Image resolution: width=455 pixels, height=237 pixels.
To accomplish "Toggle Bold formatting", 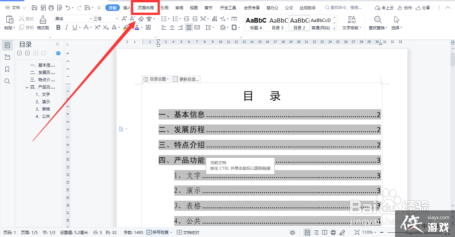I will coord(58,27).
